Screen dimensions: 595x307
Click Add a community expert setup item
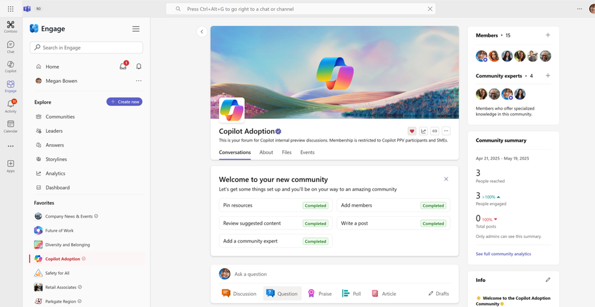(276, 241)
